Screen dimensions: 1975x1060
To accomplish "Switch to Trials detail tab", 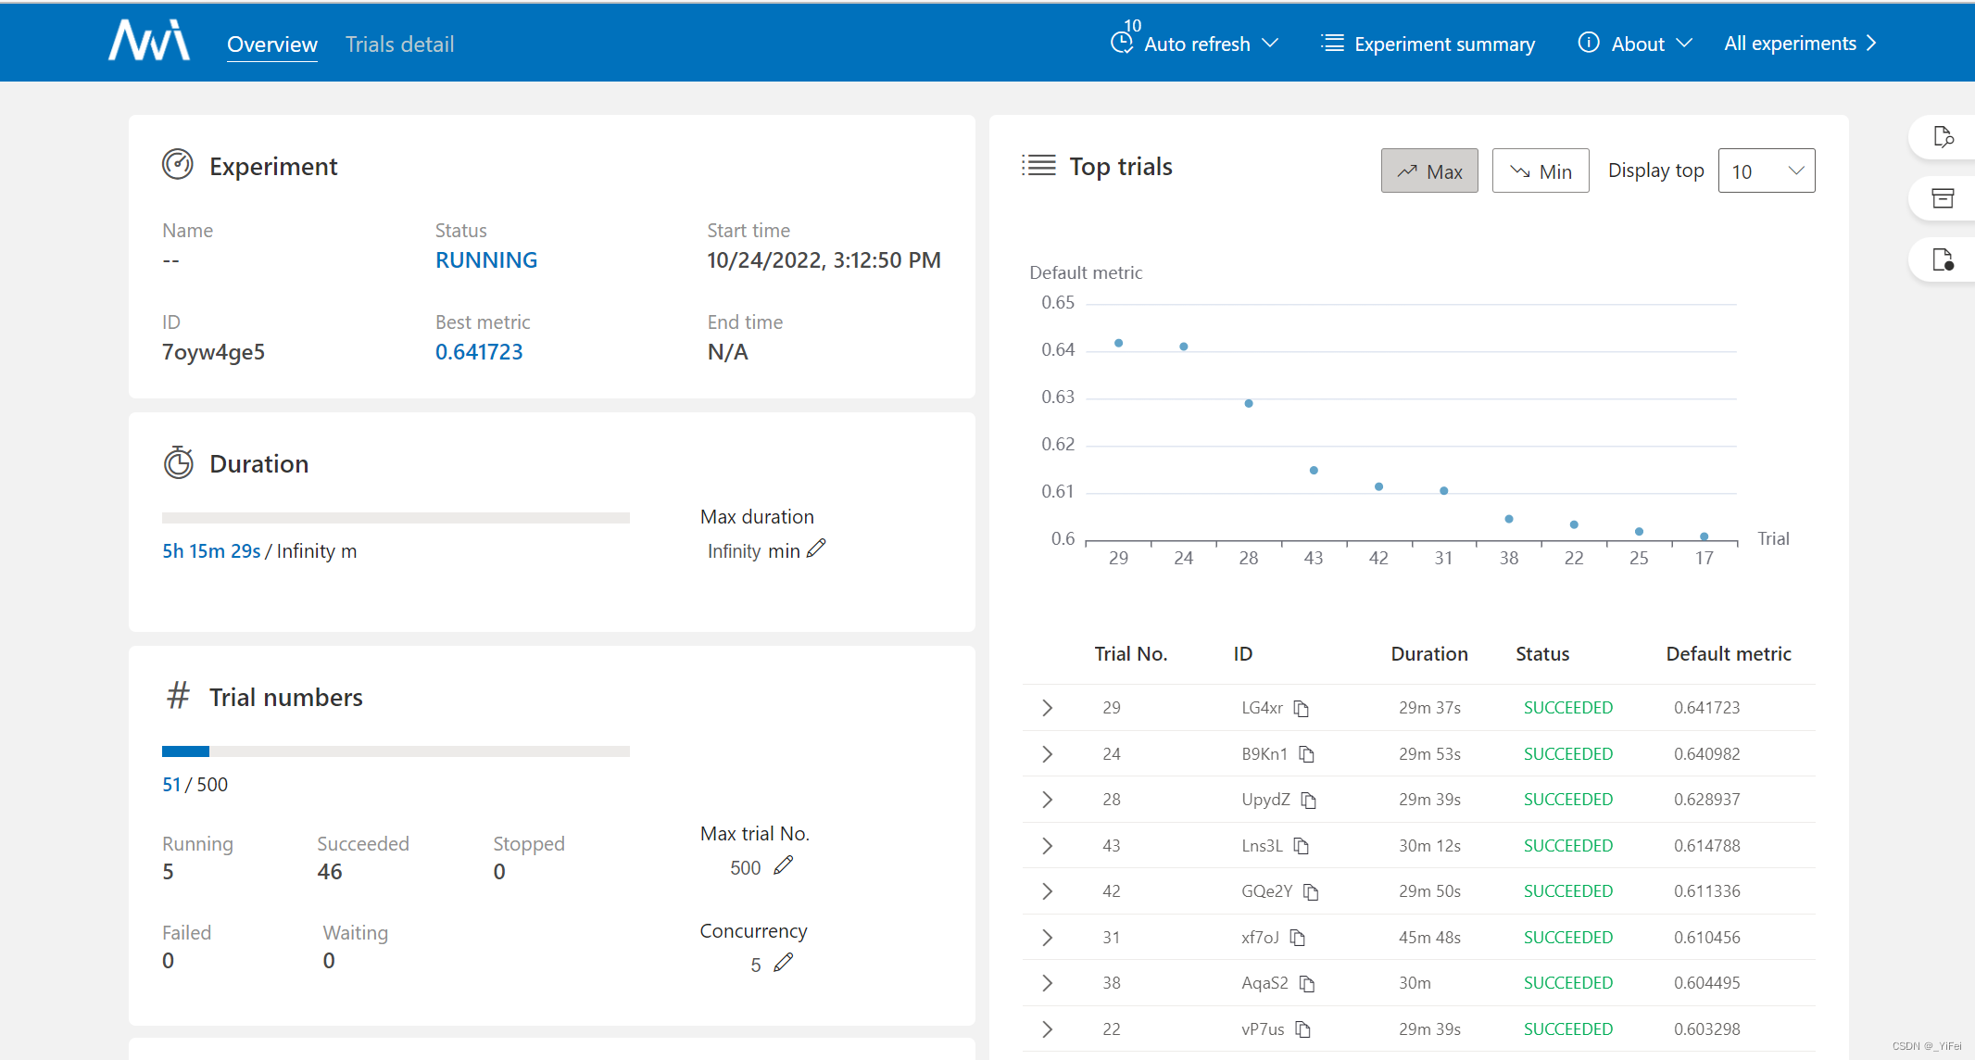I will [x=399, y=44].
